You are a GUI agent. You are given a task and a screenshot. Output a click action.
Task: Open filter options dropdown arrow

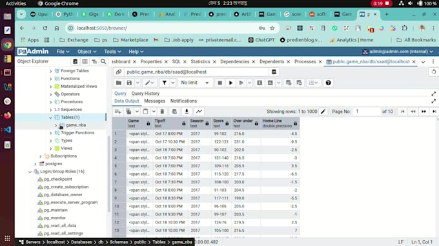tap(173, 83)
